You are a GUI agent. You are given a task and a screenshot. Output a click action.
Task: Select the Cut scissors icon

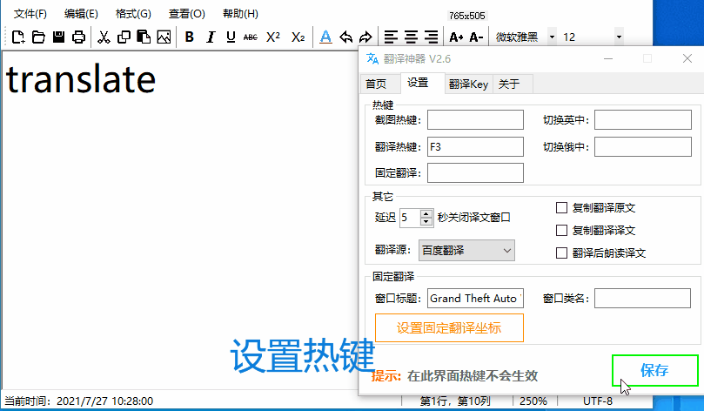104,37
